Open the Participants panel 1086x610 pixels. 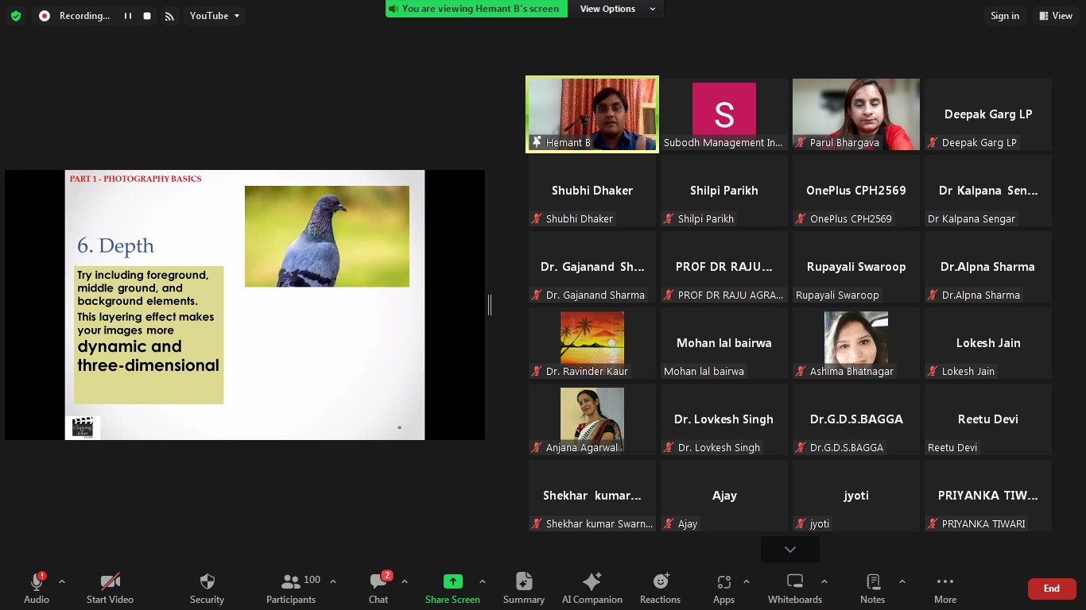pyautogui.click(x=291, y=588)
